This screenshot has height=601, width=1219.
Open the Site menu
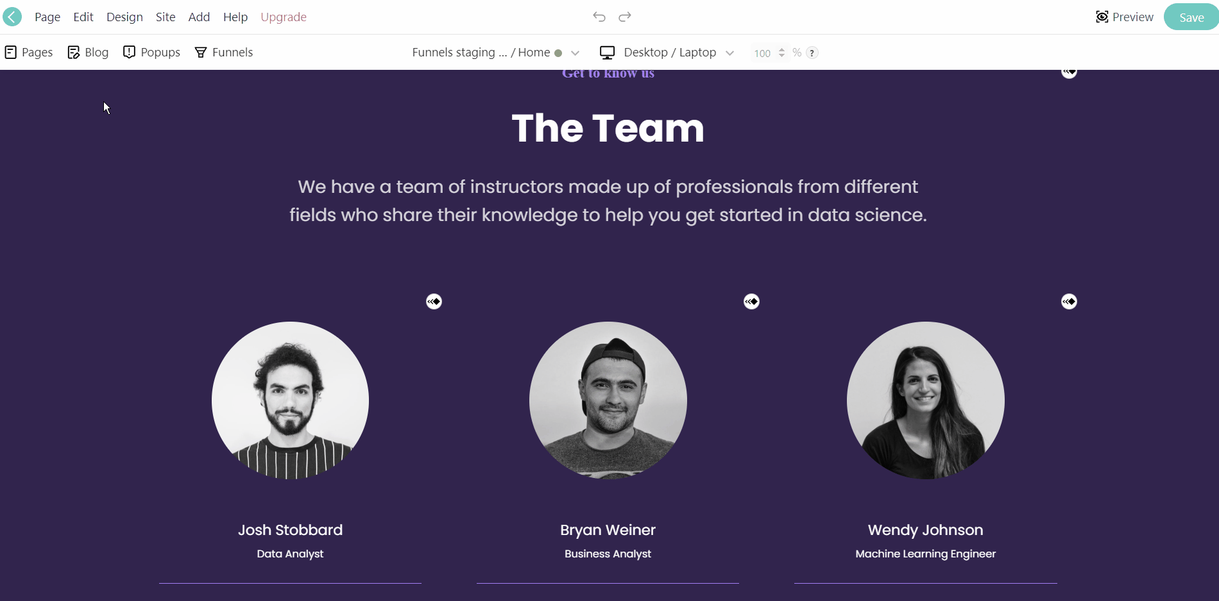[166, 17]
